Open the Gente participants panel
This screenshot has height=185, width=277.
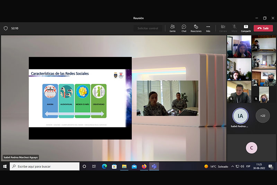pyautogui.click(x=172, y=28)
